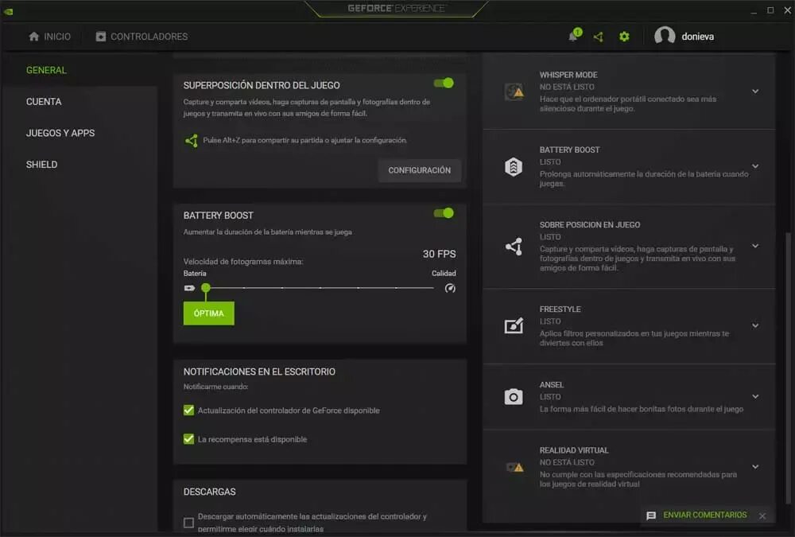Switch to Controladores tab

[x=142, y=37]
